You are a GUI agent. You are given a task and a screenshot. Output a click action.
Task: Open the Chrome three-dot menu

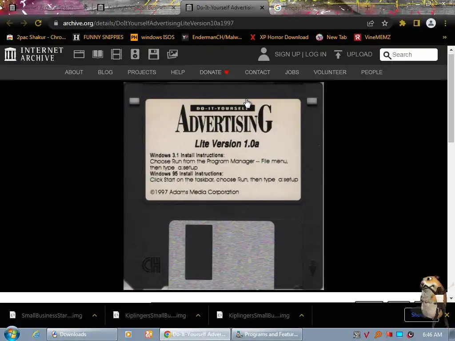tap(445, 23)
